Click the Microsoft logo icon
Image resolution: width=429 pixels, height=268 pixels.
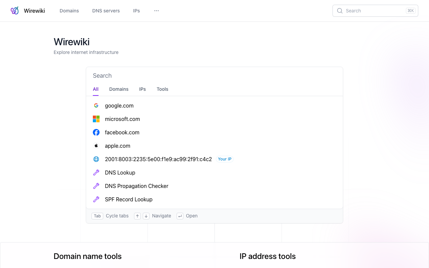tap(96, 119)
